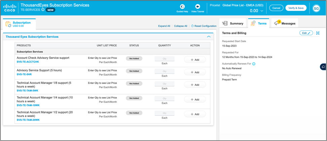
Task: Click Collapse All link
Action: 181,26
